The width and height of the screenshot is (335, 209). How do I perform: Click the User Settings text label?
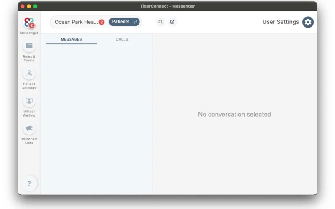click(x=281, y=22)
